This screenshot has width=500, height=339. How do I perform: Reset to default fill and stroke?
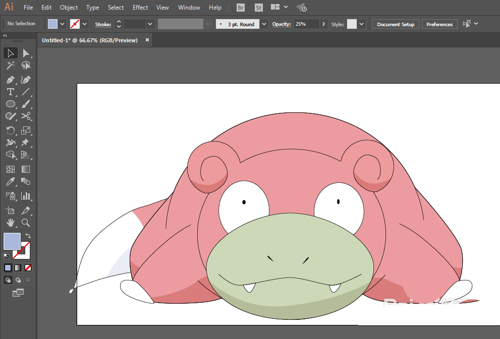point(6,255)
